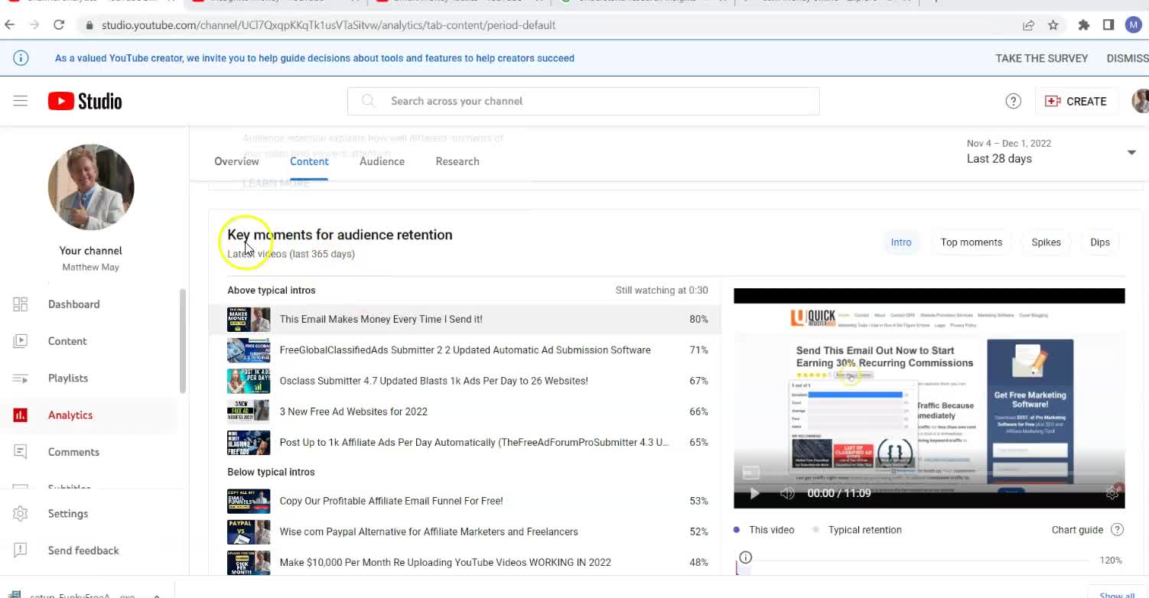
Task: Select the Intro filter chip
Action: pos(901,242)
